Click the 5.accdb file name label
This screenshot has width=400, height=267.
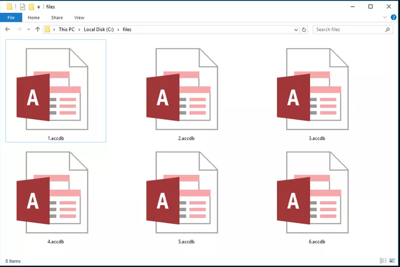(186, 242)
